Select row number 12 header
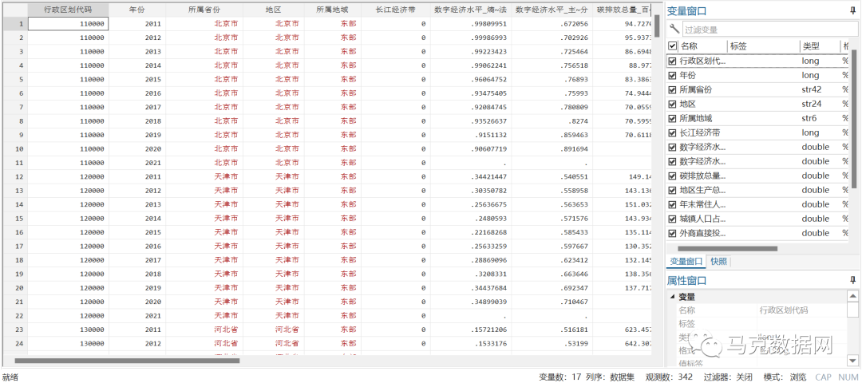Screen dimensions: 862x383 tap(14, 176)
